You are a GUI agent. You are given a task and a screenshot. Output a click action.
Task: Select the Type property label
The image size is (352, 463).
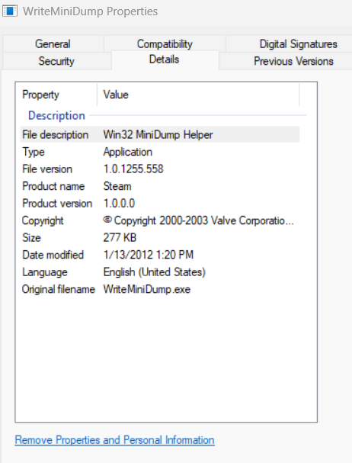(x=34, y=152)
